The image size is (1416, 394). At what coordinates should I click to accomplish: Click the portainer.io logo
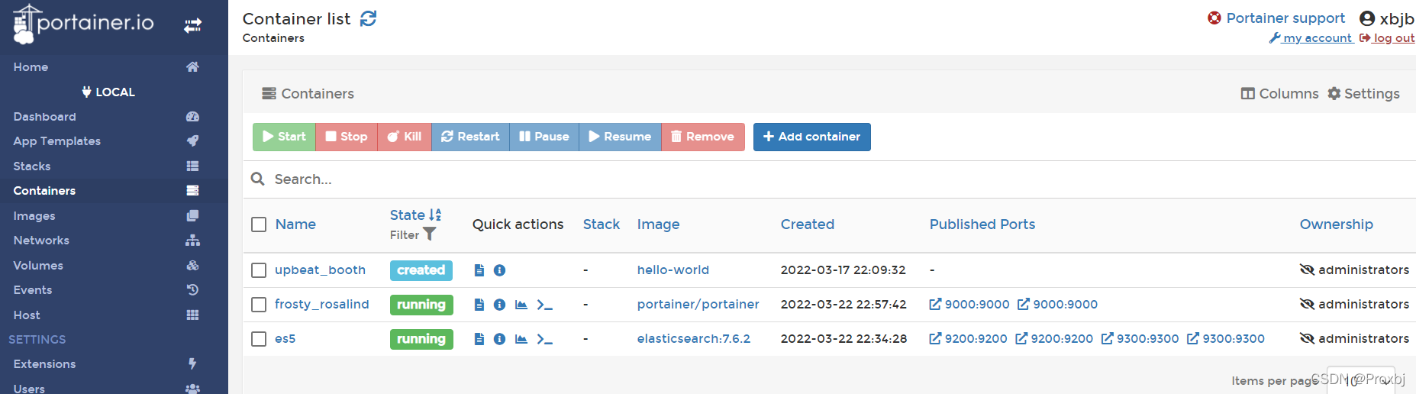click(84, 23)
